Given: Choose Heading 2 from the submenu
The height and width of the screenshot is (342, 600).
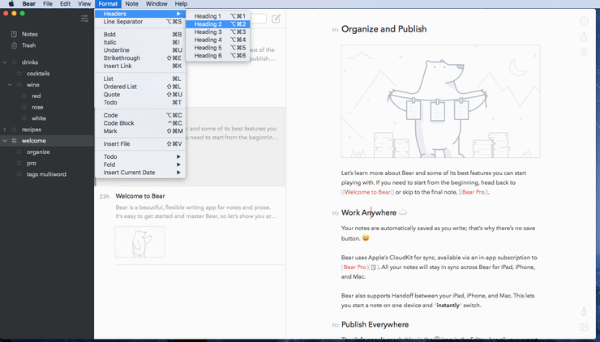Looking at the screenshot, I should [208, 24].
